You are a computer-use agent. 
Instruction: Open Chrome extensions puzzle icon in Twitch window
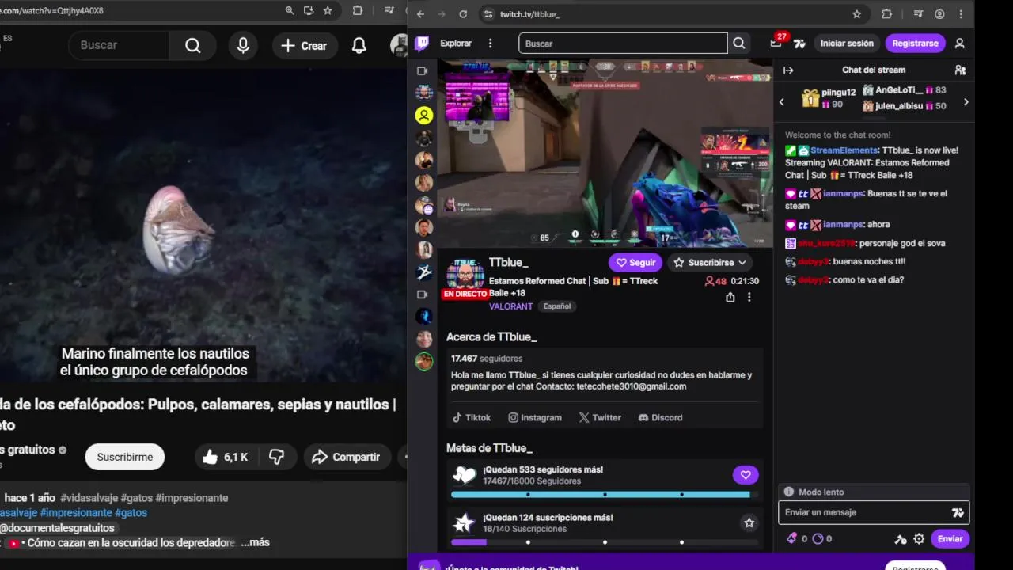pos(886,14)
